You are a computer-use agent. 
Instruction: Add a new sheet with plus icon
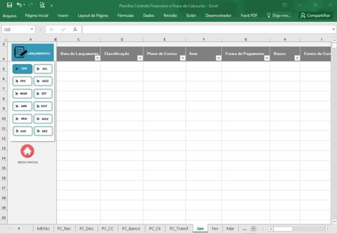pyautogui.click(x=254, y=228)
